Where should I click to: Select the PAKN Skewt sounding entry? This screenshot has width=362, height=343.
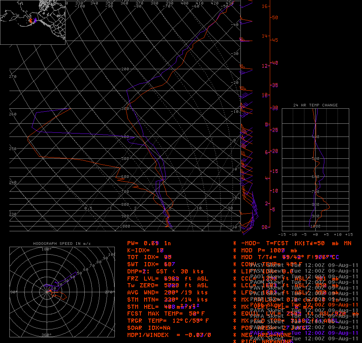(304, 338)
